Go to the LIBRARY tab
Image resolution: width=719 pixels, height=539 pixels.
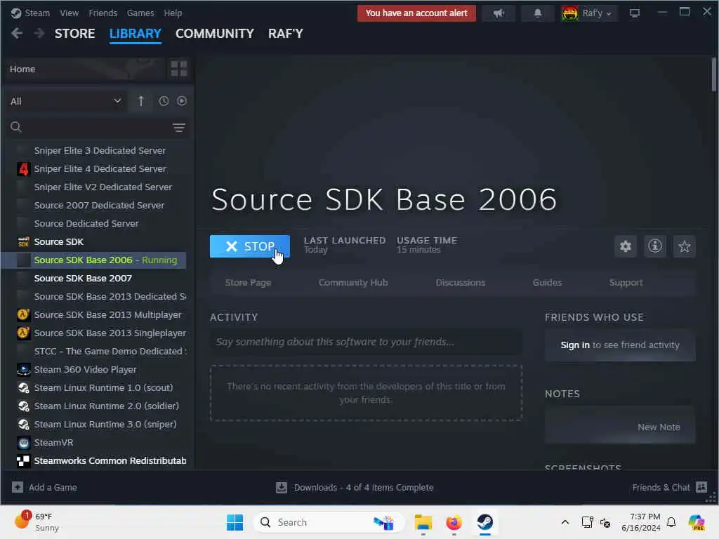(136, 34)
